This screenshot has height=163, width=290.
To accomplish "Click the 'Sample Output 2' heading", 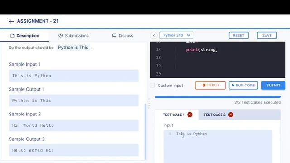I will pos(27,139).
